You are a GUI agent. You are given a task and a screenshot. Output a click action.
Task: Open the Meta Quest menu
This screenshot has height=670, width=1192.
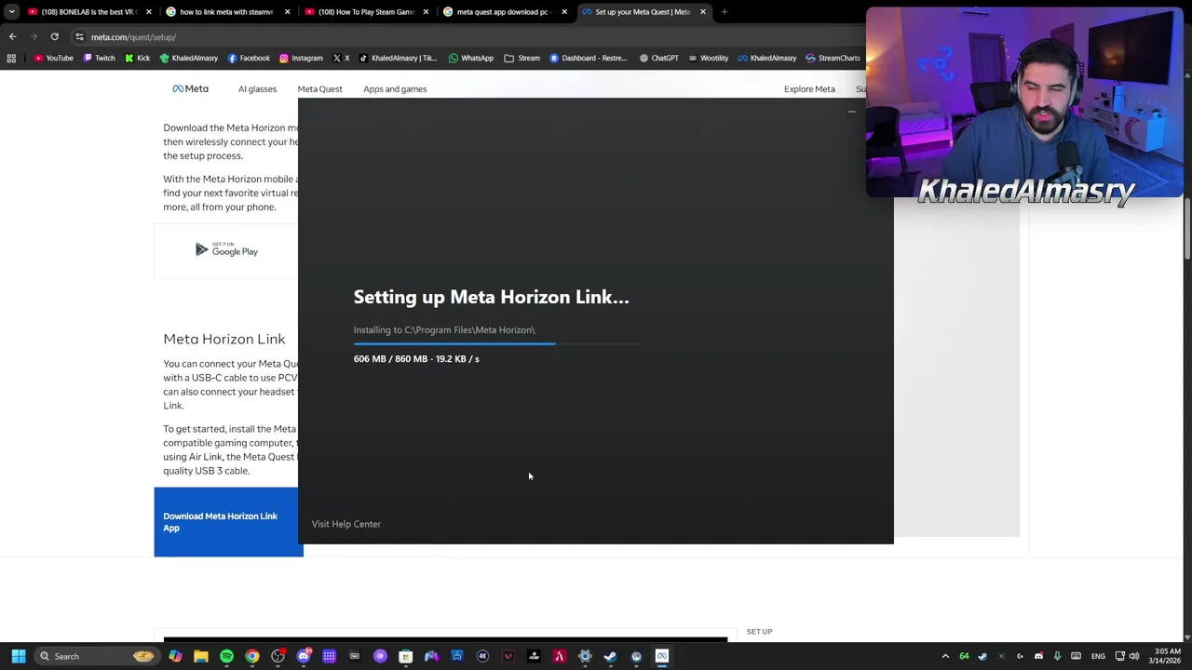[319, 88]
